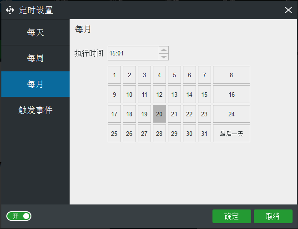
Task: Choose day 12 in the grid
Action: coord(159,95)
